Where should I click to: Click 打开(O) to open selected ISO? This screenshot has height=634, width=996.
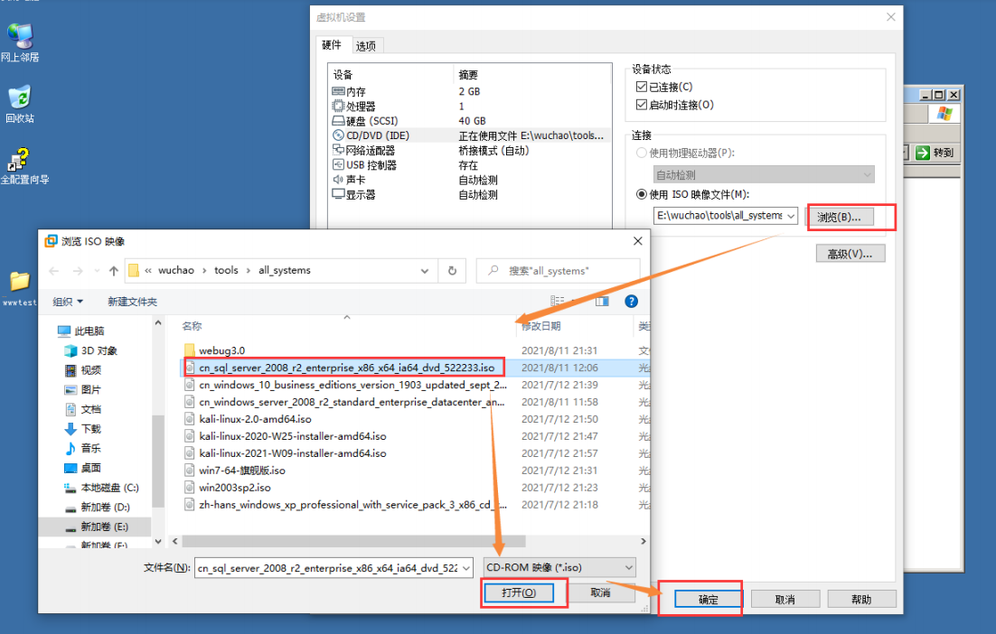tap(518, 592)
